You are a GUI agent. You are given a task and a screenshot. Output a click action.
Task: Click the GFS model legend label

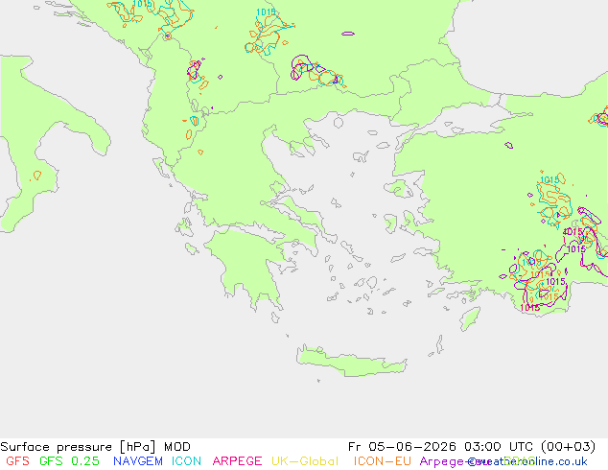coord(18,461)
